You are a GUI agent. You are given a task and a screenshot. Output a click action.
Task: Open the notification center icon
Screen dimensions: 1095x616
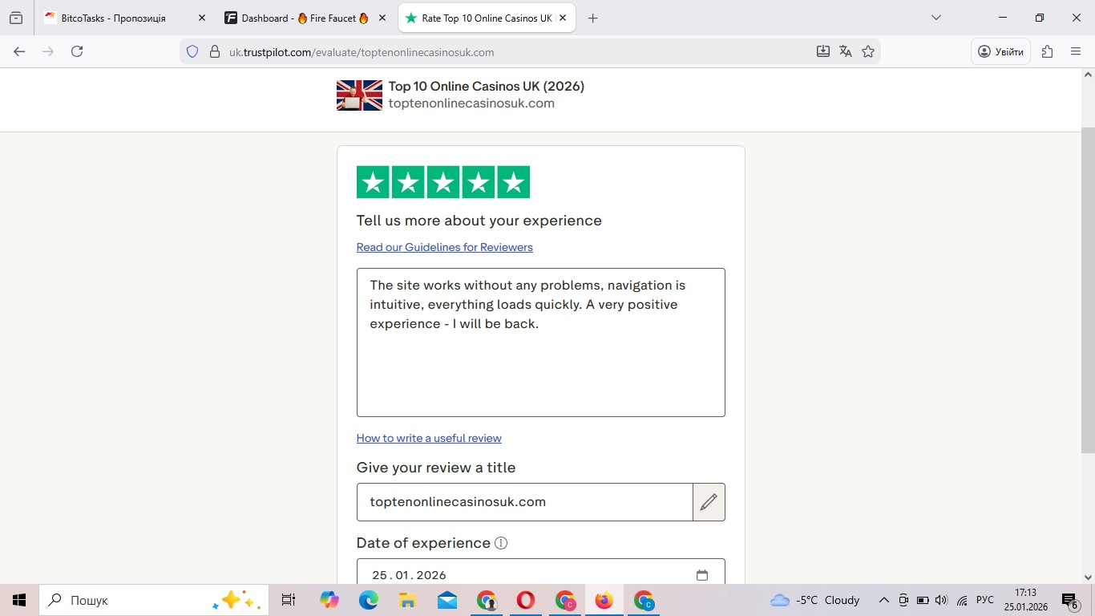point(1069,600)
